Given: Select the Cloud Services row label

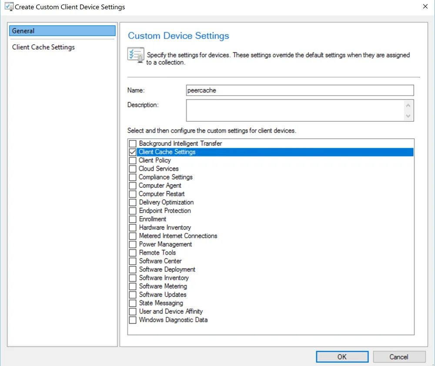Looking at the screenshot, I should pos(158,169).
